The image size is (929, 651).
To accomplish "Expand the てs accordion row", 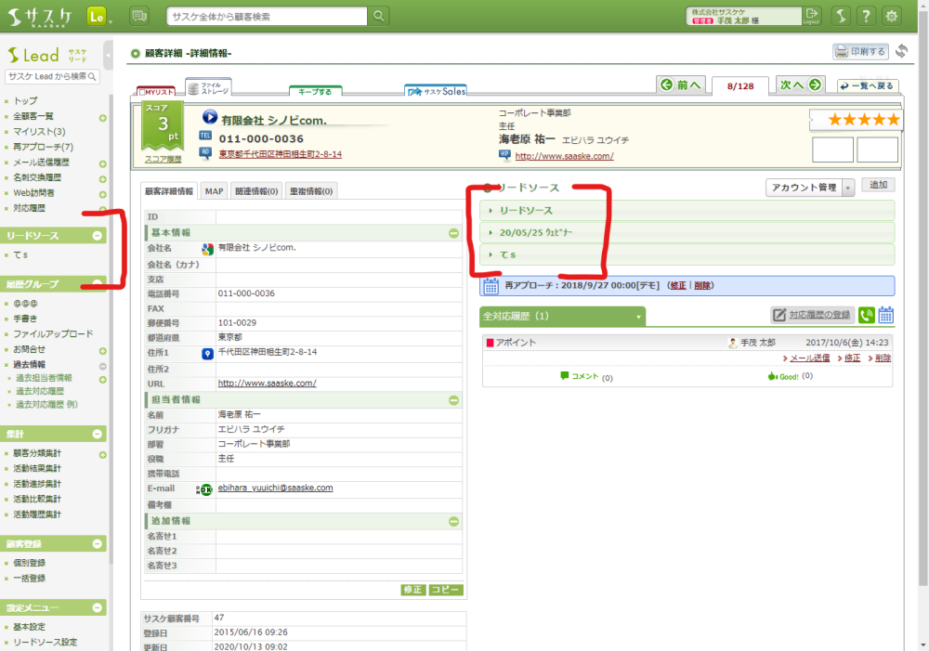I will 687,254.
